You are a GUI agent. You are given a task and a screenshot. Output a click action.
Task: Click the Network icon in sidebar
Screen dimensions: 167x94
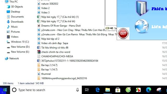point(7,58)
